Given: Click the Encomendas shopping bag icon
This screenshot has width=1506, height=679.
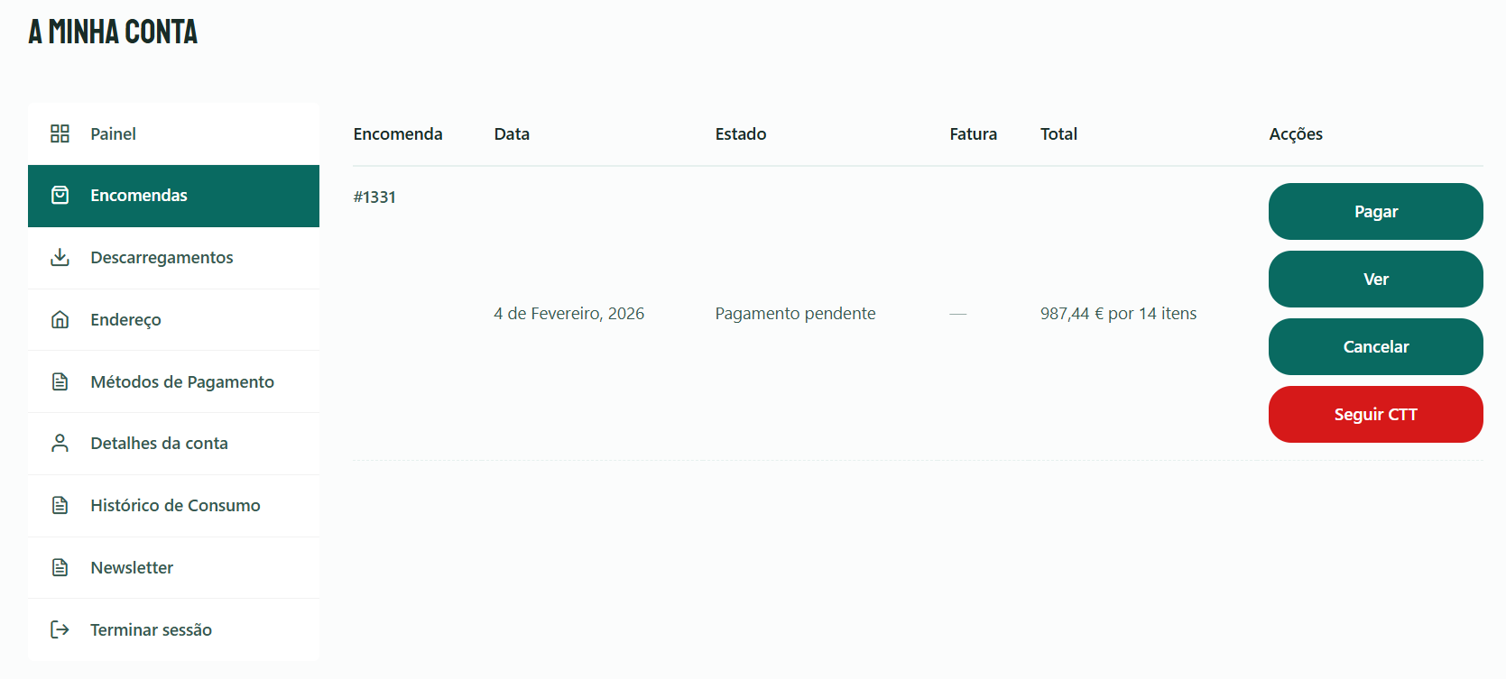Looking at the screenshot, I should [x=60, y=196].
